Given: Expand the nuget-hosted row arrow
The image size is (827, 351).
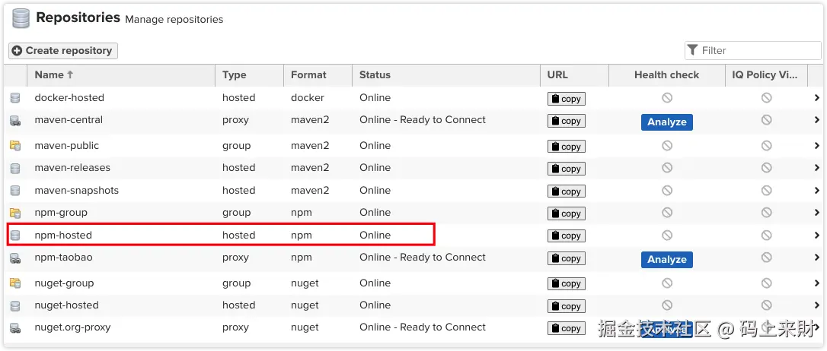Looking at the screenshot, I should tap(817, 305).
